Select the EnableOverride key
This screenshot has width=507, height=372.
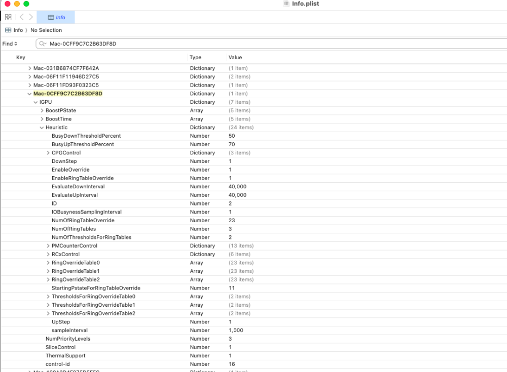pos(70,170)
